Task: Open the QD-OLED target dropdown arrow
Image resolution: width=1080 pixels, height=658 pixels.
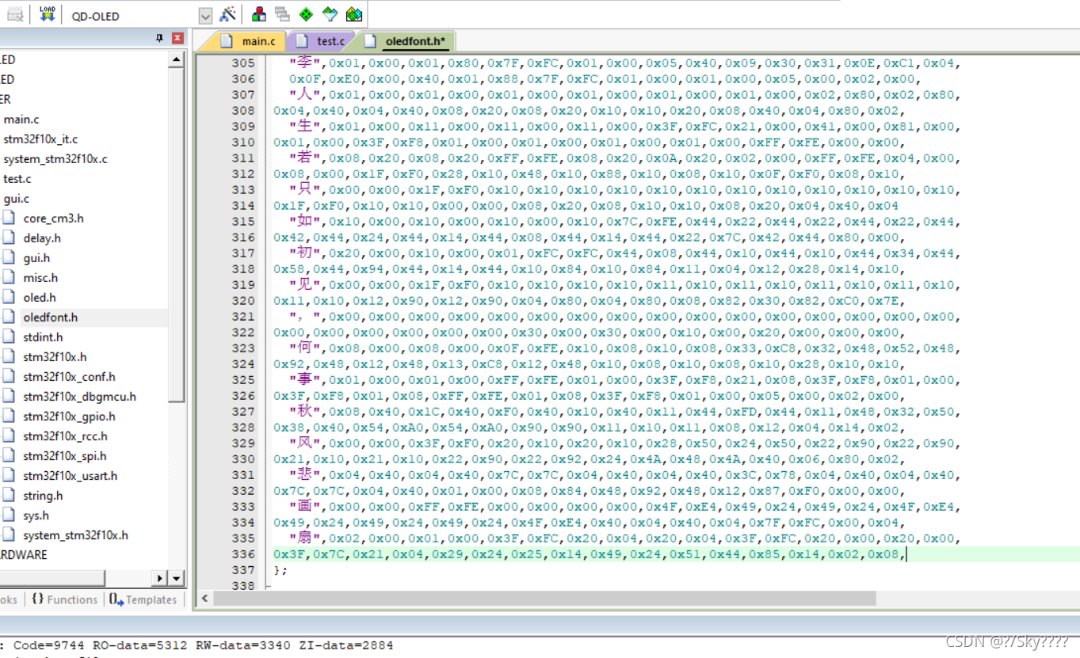Action: tap(205, 16)
